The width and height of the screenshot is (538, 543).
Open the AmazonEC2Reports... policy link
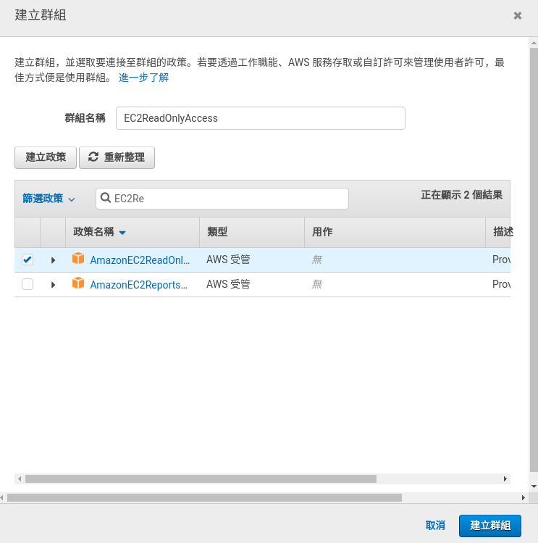138,285
